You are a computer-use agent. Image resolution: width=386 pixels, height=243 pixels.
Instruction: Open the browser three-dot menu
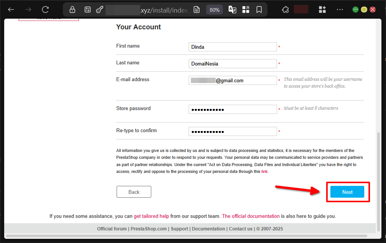click(340, 10)
